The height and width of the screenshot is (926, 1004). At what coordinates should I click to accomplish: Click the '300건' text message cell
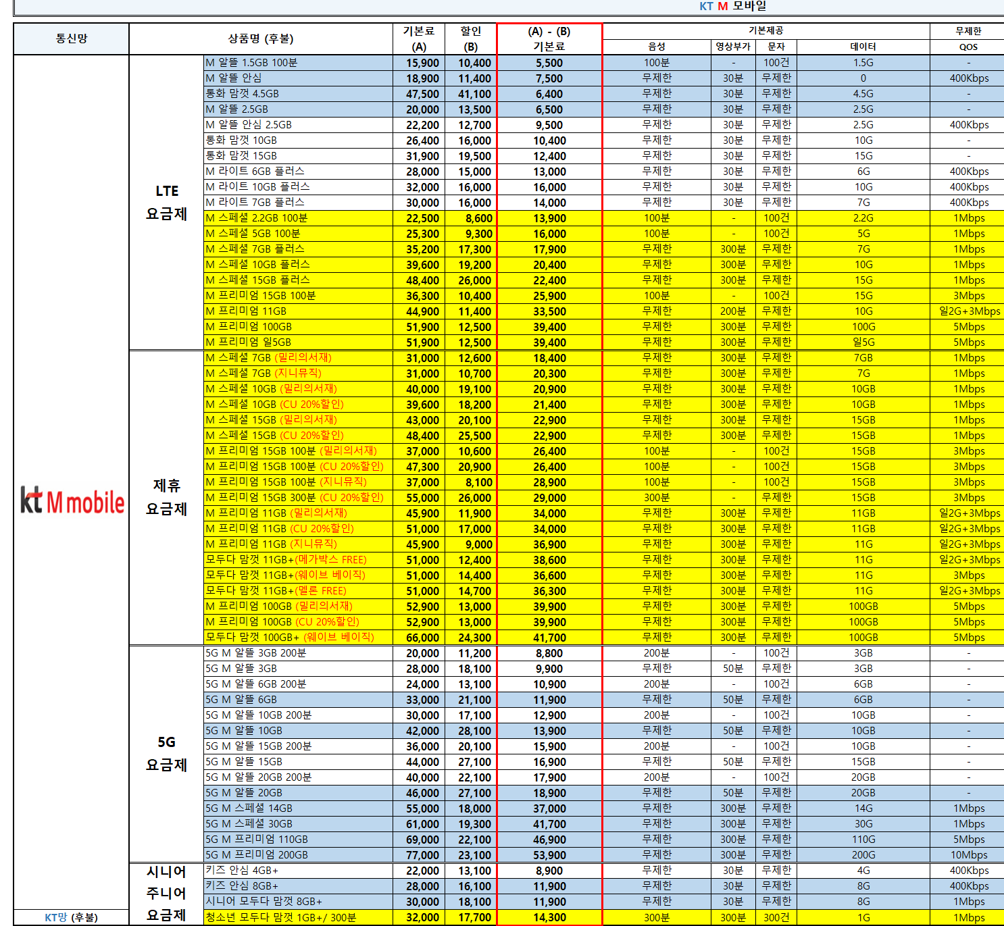776,917
